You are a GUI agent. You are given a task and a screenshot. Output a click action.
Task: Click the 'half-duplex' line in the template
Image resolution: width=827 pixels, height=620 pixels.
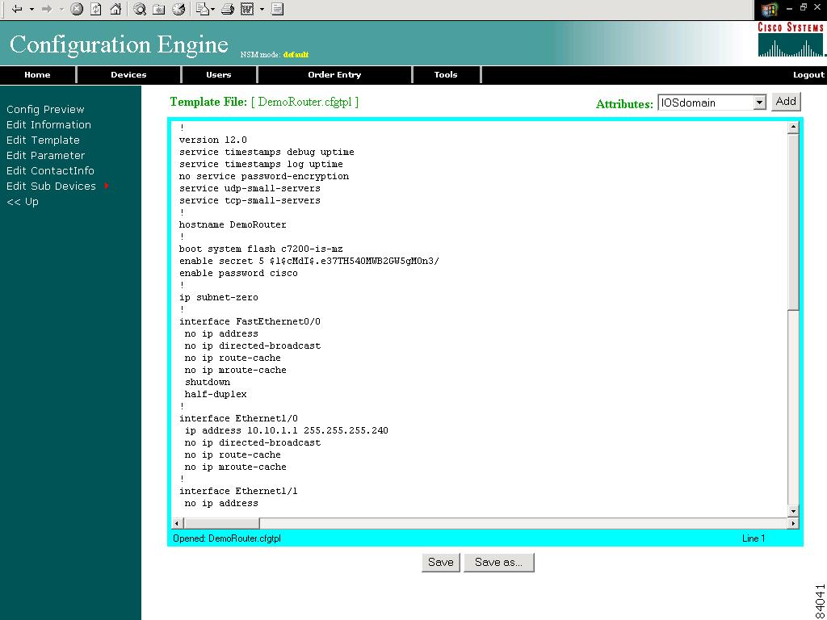click(x=216, y=394)
